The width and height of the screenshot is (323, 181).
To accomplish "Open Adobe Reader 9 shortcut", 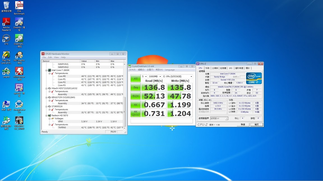I will point(6,24).
